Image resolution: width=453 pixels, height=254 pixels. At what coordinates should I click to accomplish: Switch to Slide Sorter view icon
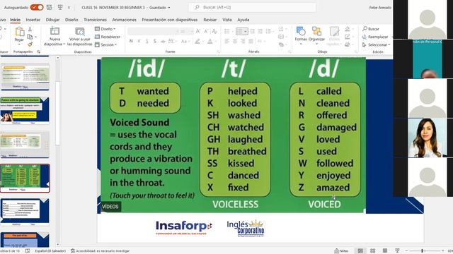pos(373,251)
